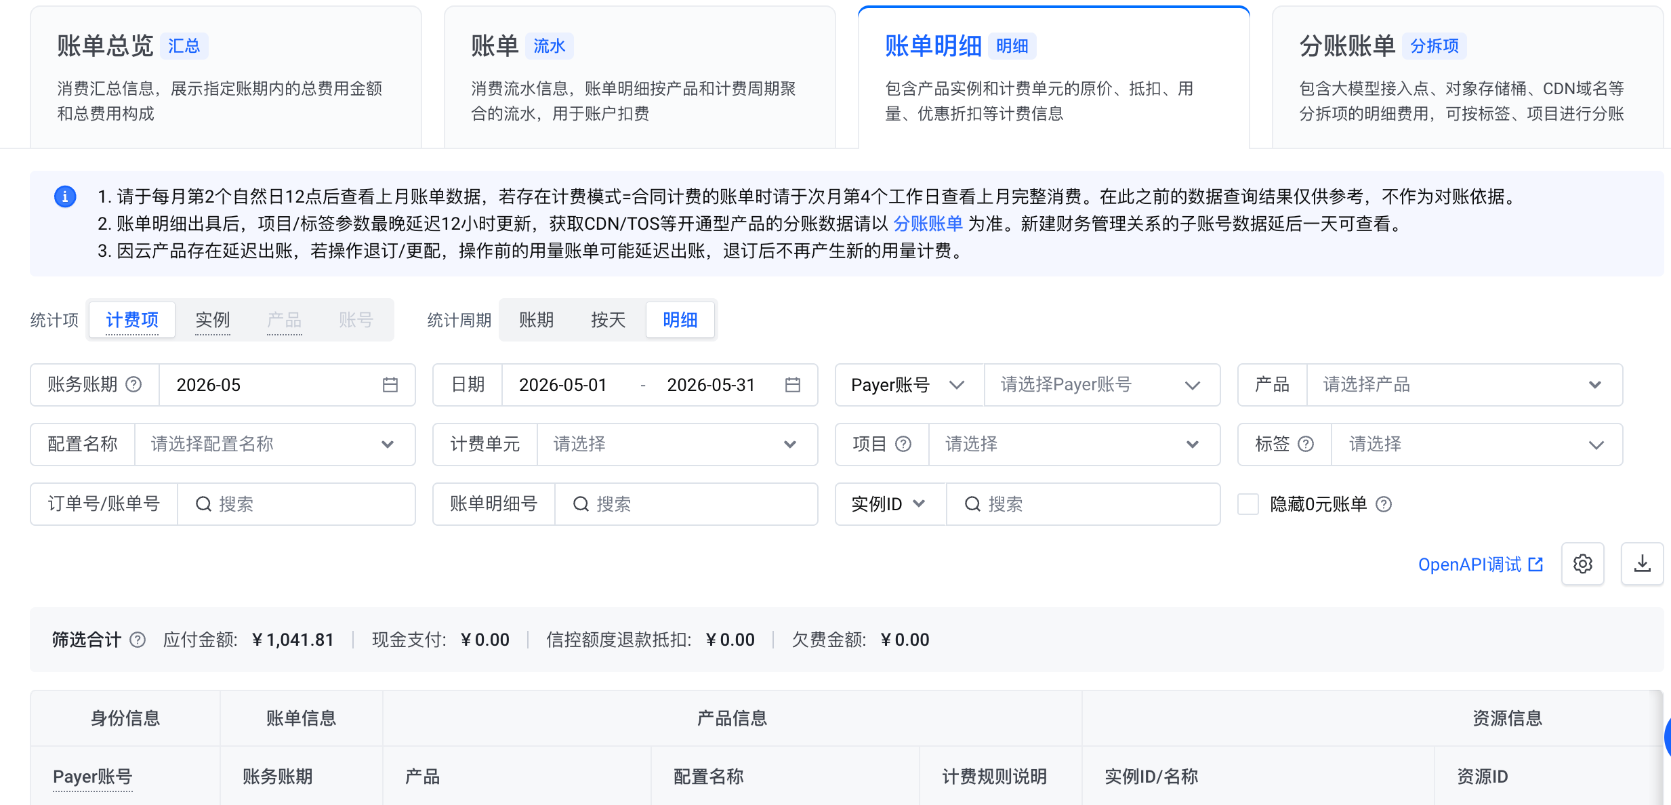Click 账务账期 value 2026-05
Screen dimensions: 1671x805
click(x=209, y=385)
